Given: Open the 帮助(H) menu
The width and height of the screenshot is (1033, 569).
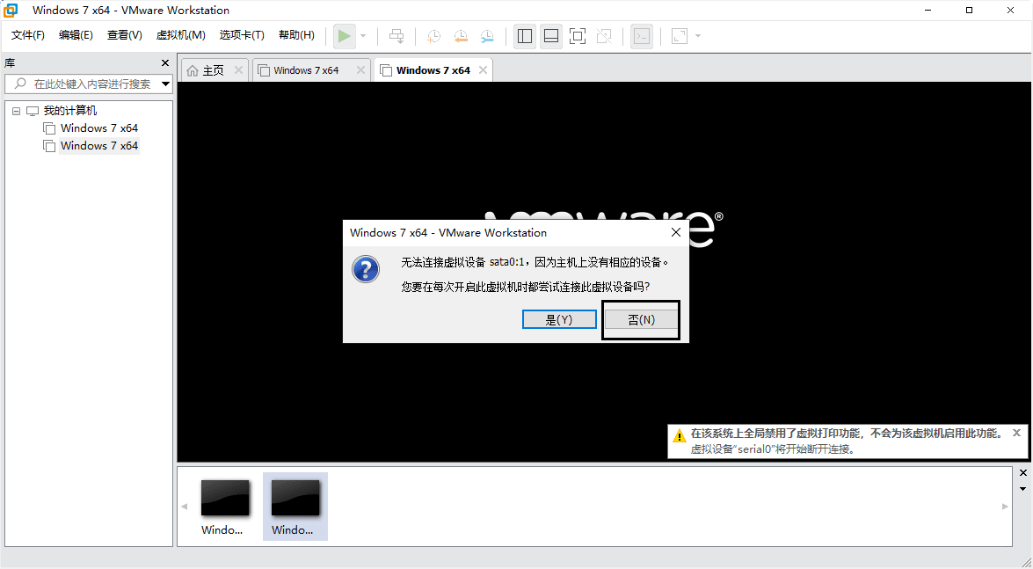Looking at the screenshot, I should point(296,35).
